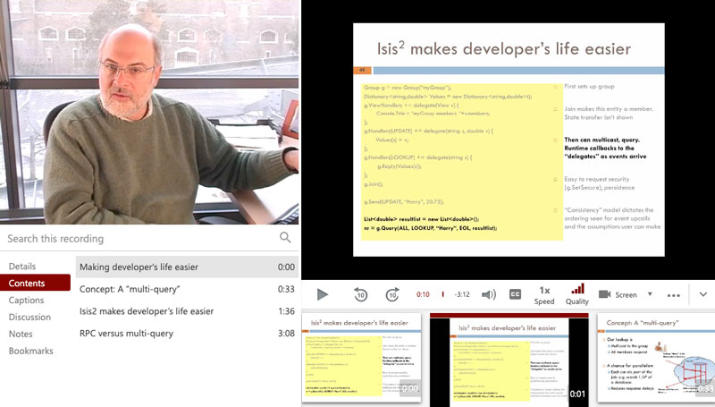Collapse the thumbnail strip with chevron
This screenshot has width=715, height=407.
pos(702,294)
